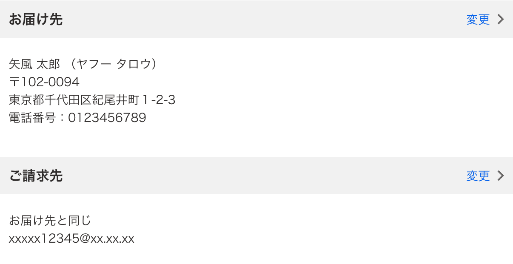Click the お届け先と同じ billing text
The image size is (513, 264).
pos(50,221)
